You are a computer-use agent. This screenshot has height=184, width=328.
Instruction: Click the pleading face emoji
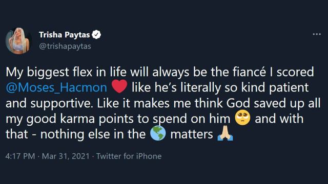click(242, 118)
